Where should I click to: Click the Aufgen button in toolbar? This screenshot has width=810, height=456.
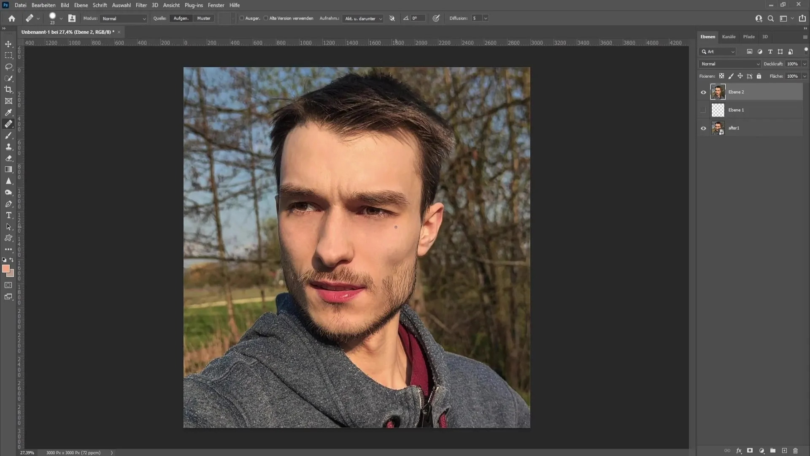point(181,19)
